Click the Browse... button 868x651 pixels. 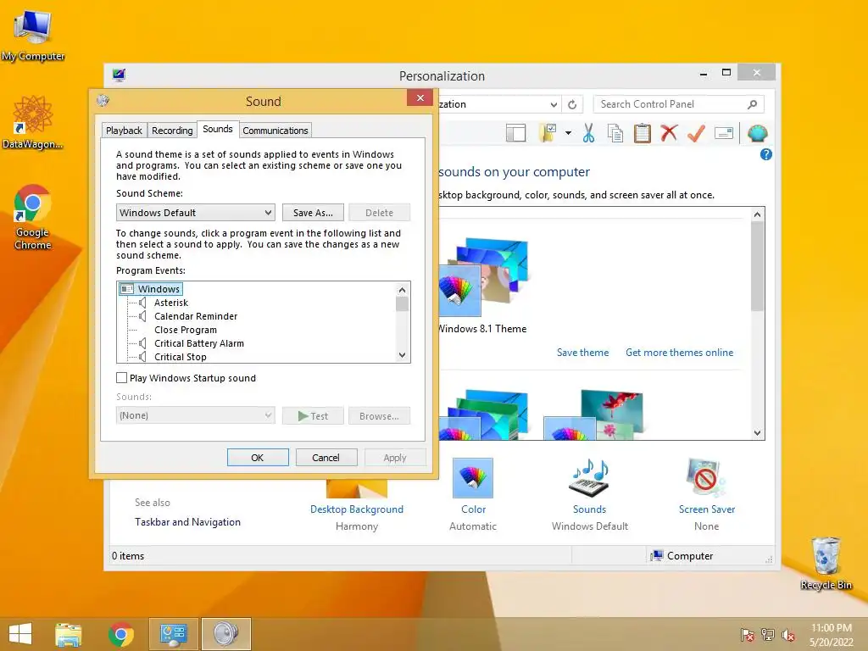379,415
